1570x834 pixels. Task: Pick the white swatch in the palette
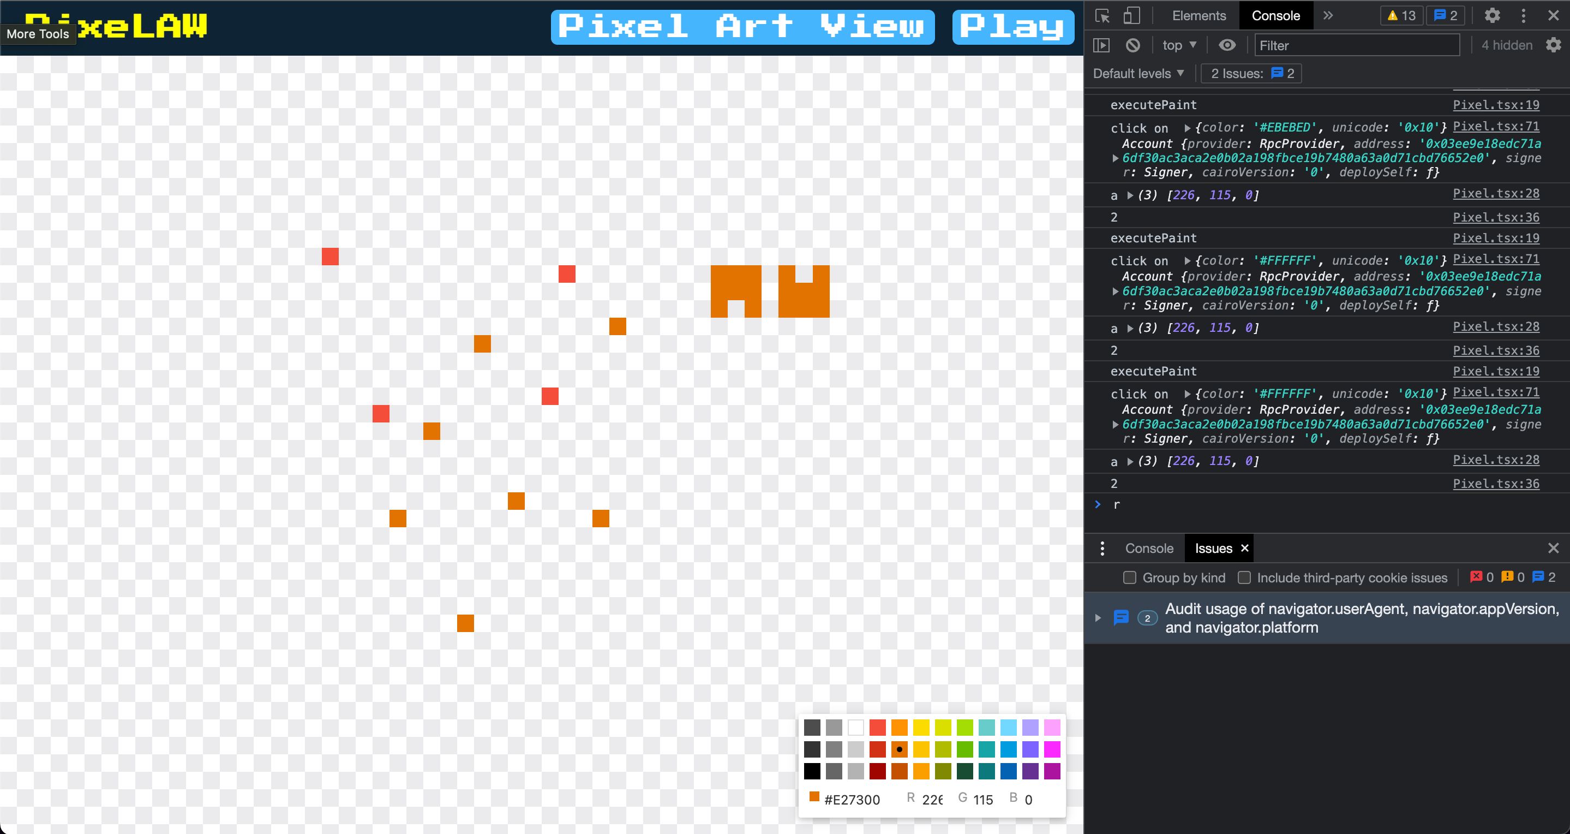[x=856, y=728]
